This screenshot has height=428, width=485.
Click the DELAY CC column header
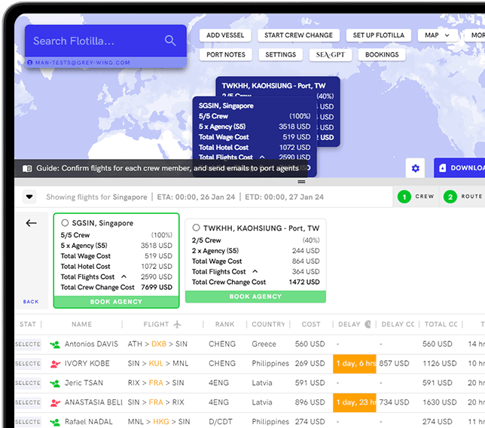(x=398, y=324)
